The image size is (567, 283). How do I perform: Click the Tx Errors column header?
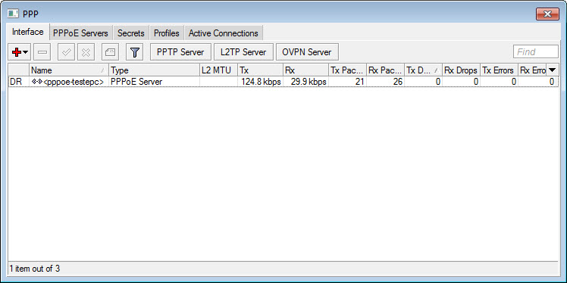point(499,70)
